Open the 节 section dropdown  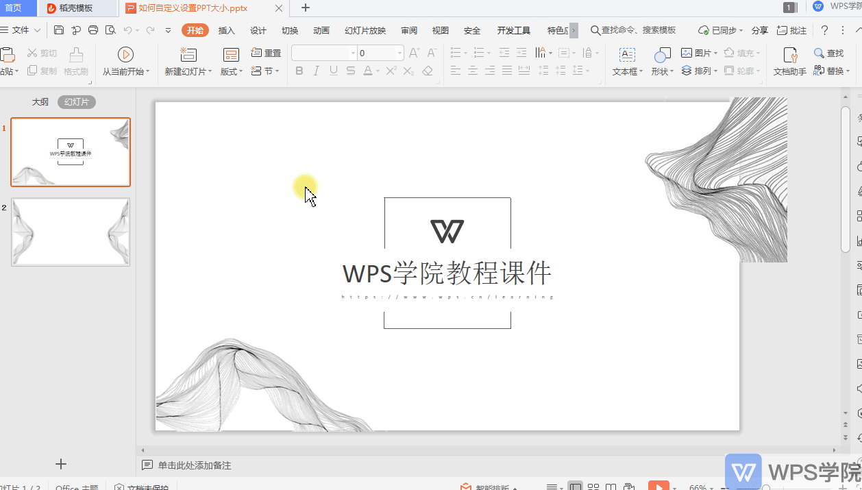pyautogui.click(x=265, y=71)
